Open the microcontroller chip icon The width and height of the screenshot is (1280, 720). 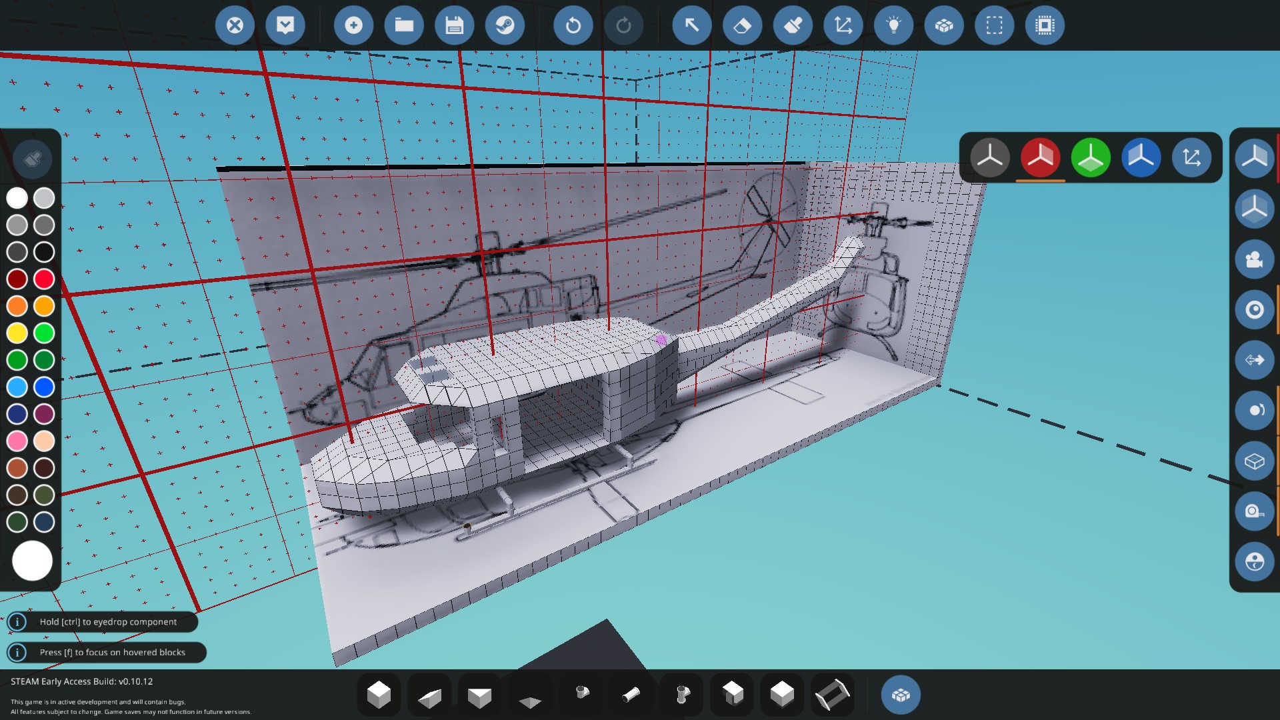(1045, 25)
